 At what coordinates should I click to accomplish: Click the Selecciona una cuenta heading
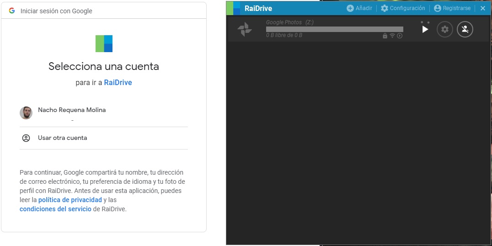click(x=104, y=66)
